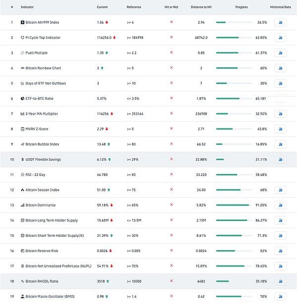Show historical data for MVRV Z-Score row
The height and width of the screenshot is (303, 297).
[280, 129]
